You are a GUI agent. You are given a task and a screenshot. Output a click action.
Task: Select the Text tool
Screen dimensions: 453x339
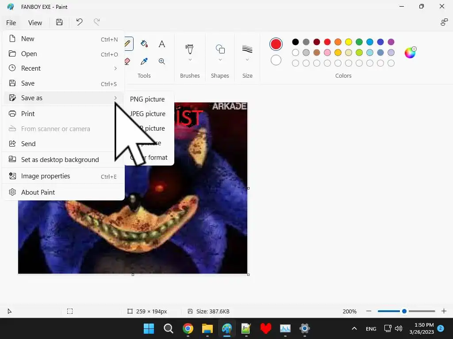tap(162, 44)
